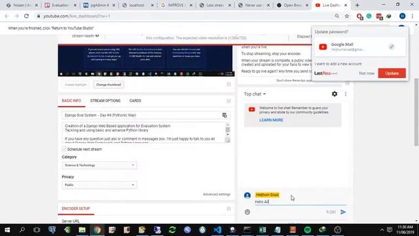Open Learn More link in chat
419x236 pixels.
pos(271,120)
